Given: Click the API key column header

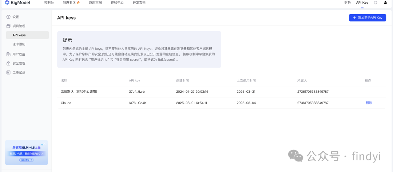Looking at the screenshot, I should 134,81.
